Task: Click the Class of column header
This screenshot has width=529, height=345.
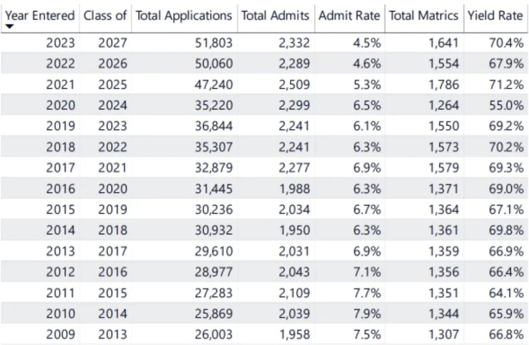Action: [105, 16]
